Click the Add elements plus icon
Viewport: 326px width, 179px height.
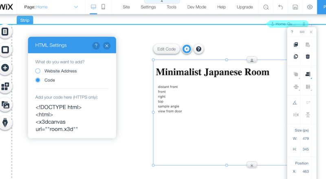click(5, 68)
